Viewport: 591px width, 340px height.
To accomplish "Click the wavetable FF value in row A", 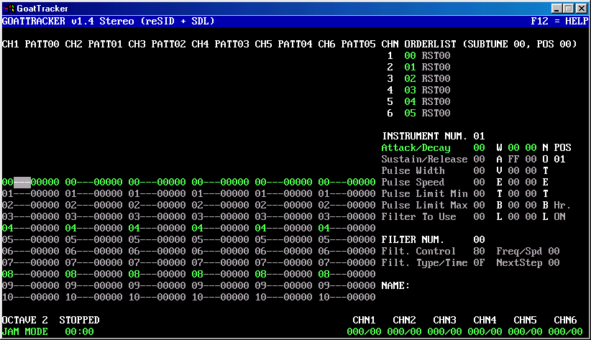I will pos(513,159).
